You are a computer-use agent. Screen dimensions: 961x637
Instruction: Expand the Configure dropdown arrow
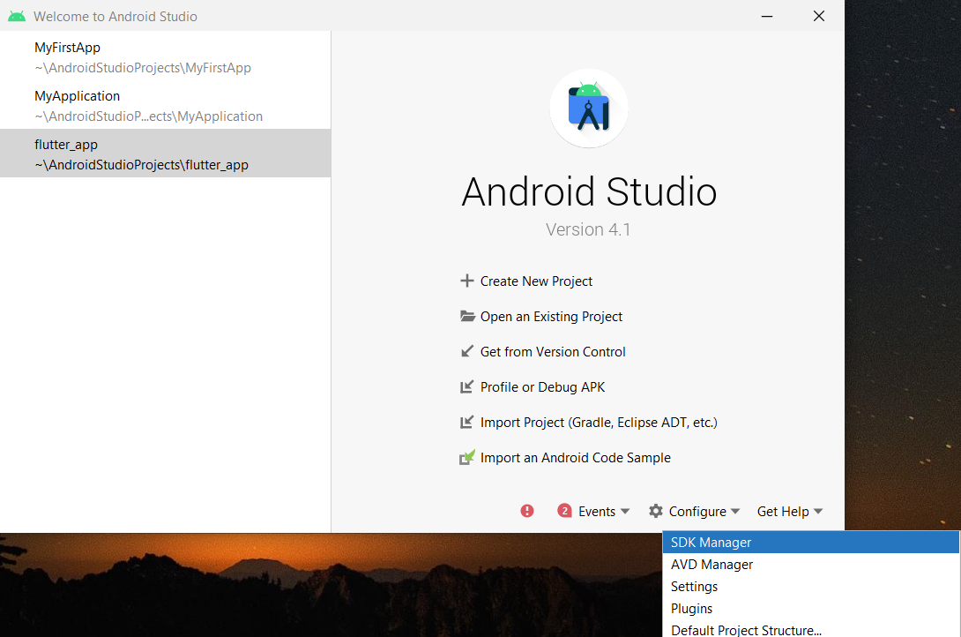[x=735, y=512]
